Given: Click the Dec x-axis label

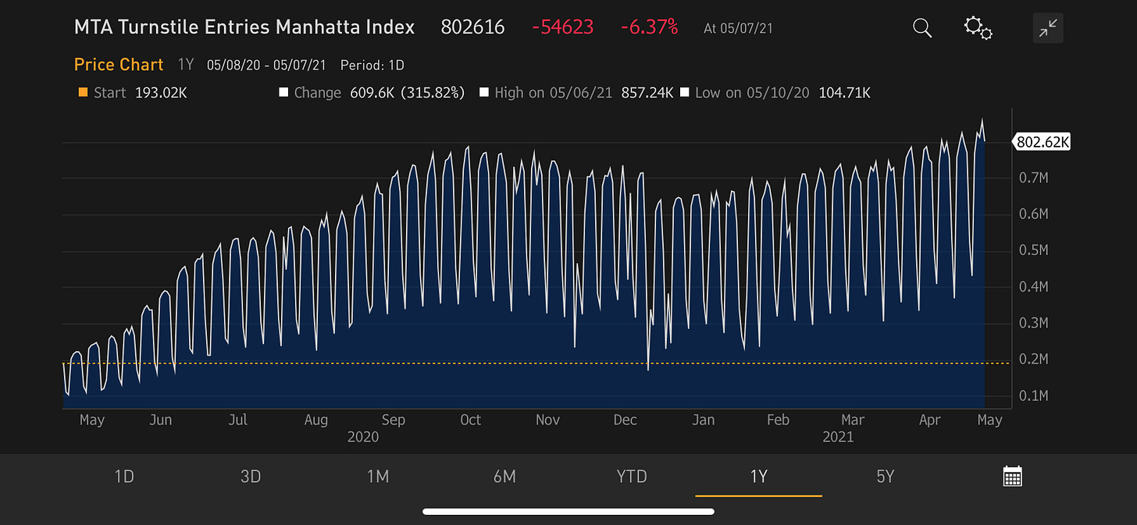Looking at the screenshot, I should pos(625,420).
